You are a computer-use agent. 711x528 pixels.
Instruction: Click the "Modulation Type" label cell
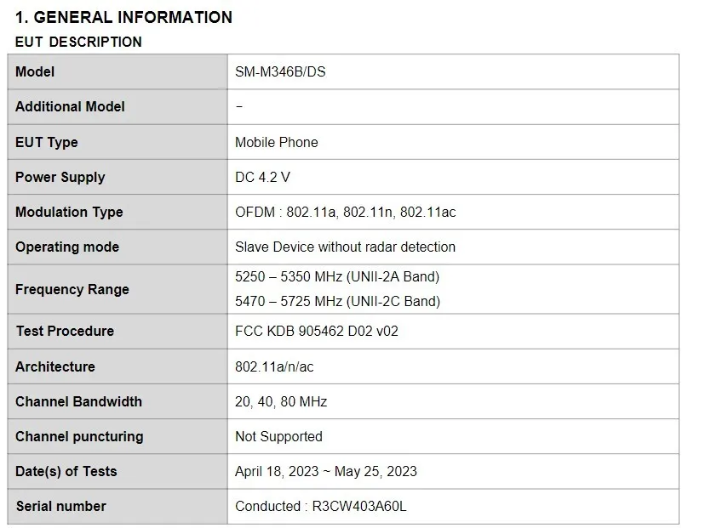pyautogui.click(x=69, y=212)
